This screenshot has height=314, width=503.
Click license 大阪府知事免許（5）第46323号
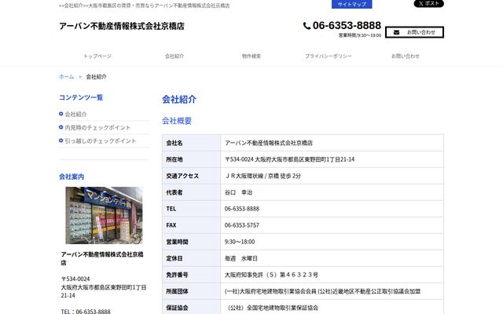pyautogui.click(x=271, y=275)
